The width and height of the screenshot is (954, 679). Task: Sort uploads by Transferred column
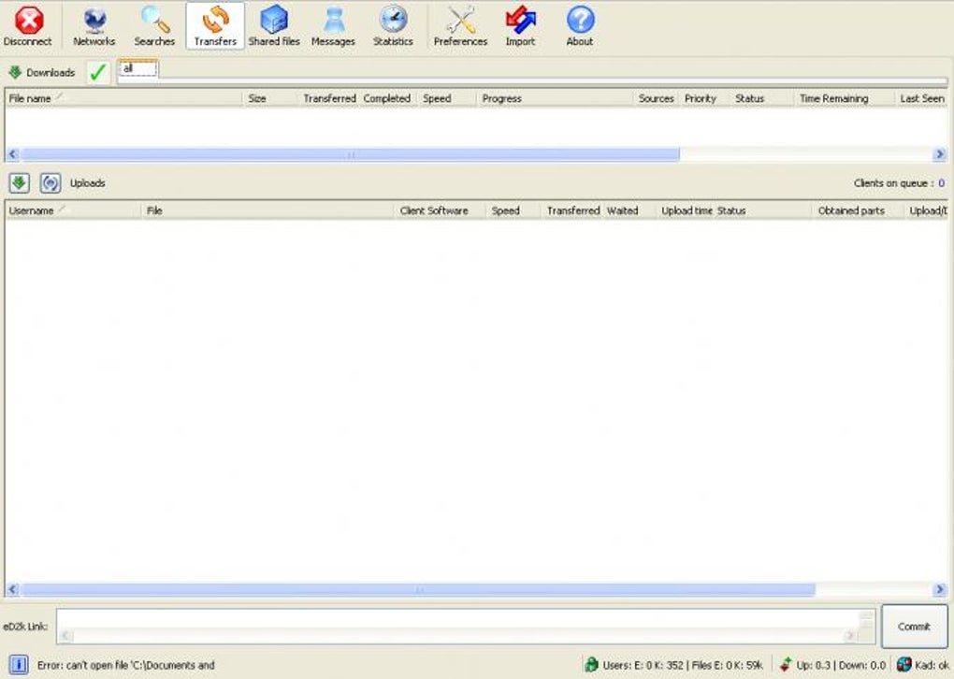(x=572, y=210)
